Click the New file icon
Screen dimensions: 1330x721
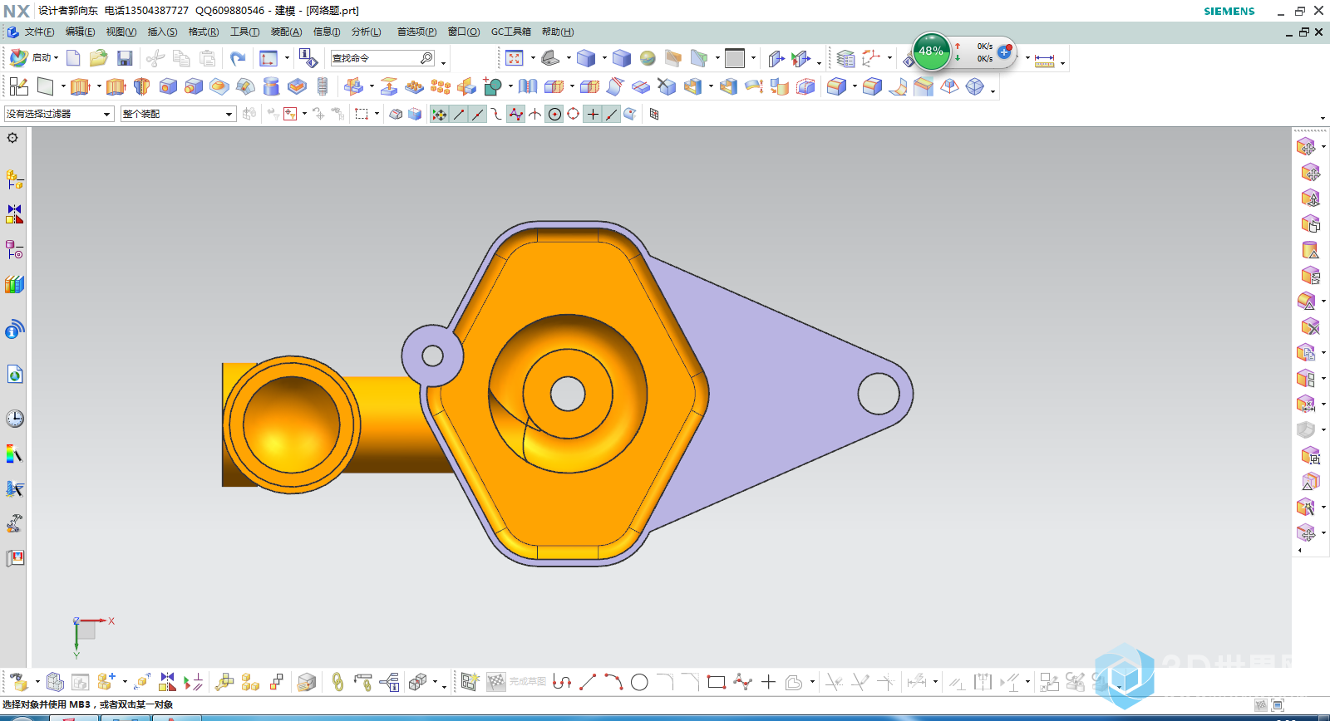click(x=73, y=57)
